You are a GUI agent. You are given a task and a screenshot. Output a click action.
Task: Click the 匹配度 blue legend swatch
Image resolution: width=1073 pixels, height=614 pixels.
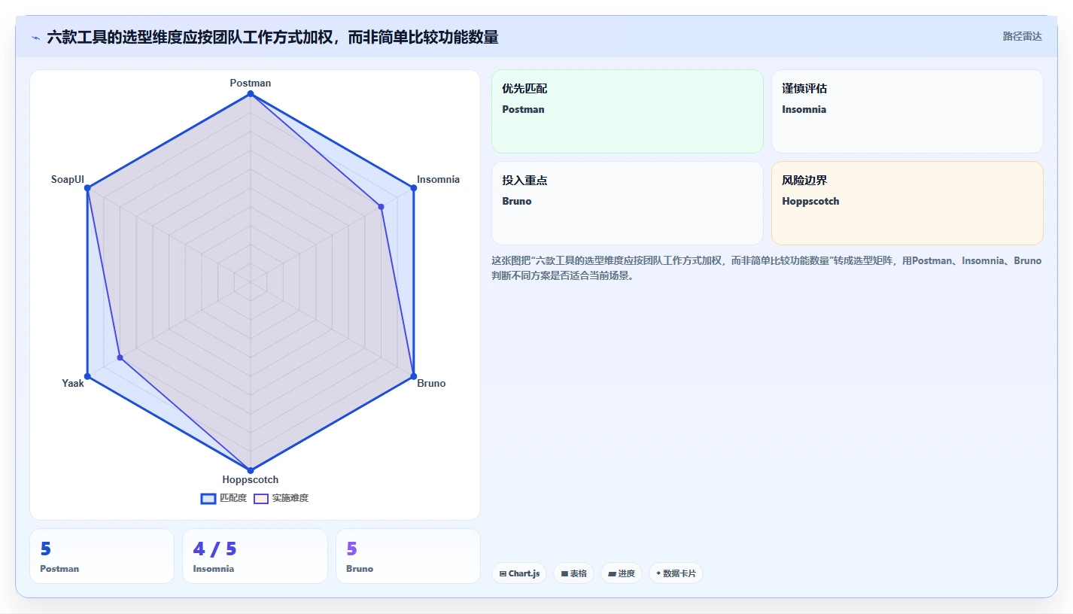[x=208, y=498]
